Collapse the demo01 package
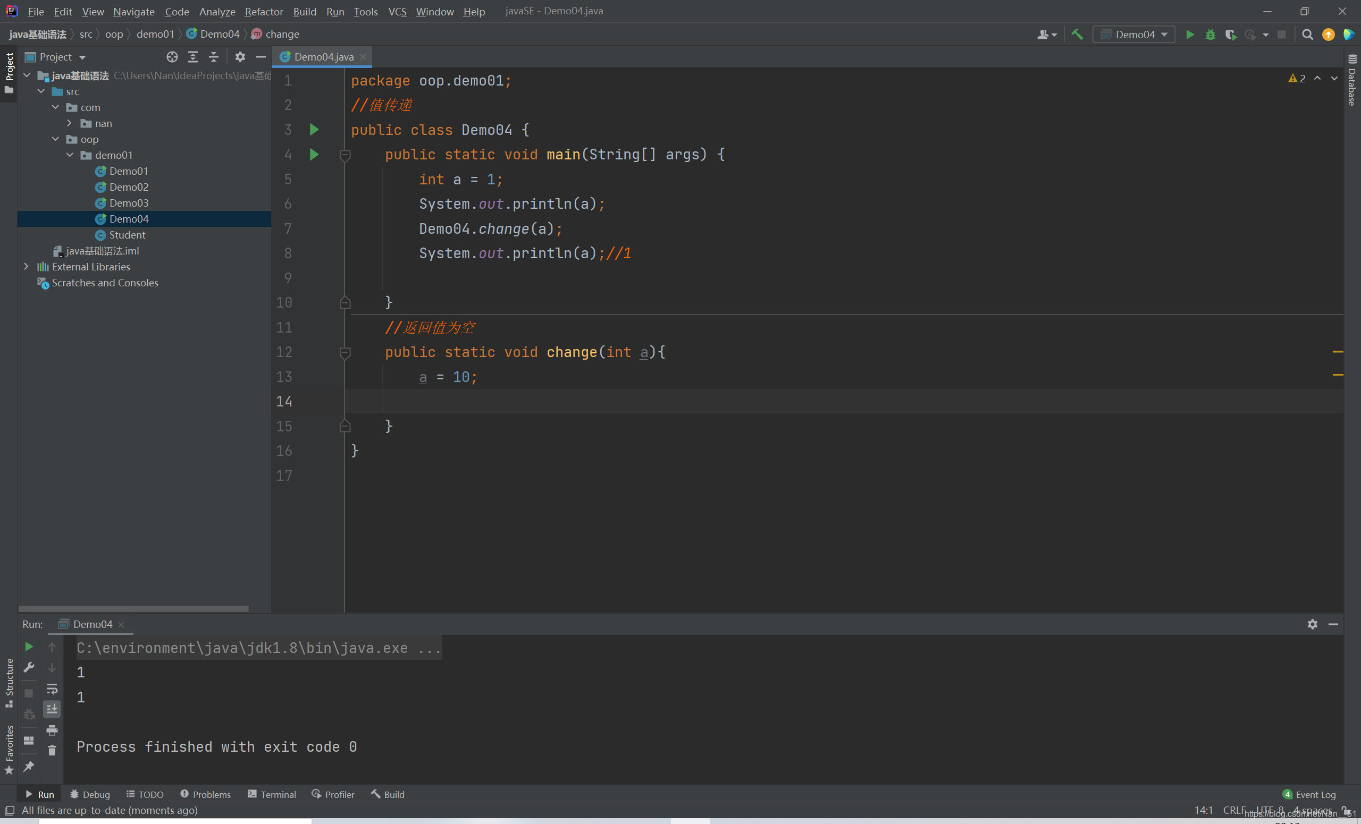 click(70, 155)
